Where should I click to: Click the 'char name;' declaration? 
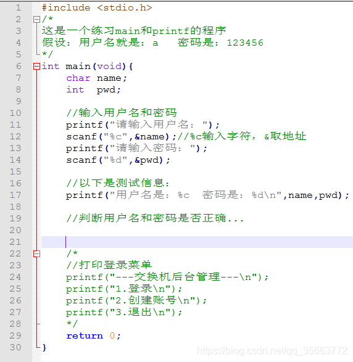96,78
